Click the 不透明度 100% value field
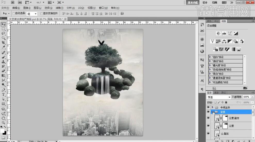This screenshot has height=142, width=255. point(246,97)
